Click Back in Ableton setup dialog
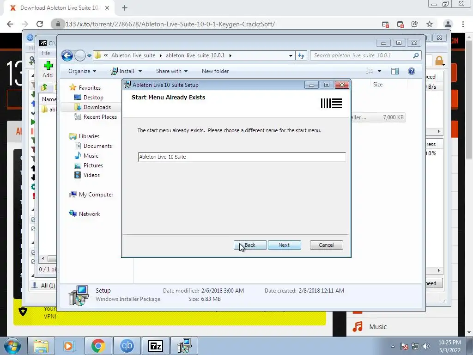The height and width of the screenshot is (355, 473). (x=250, y=245)
